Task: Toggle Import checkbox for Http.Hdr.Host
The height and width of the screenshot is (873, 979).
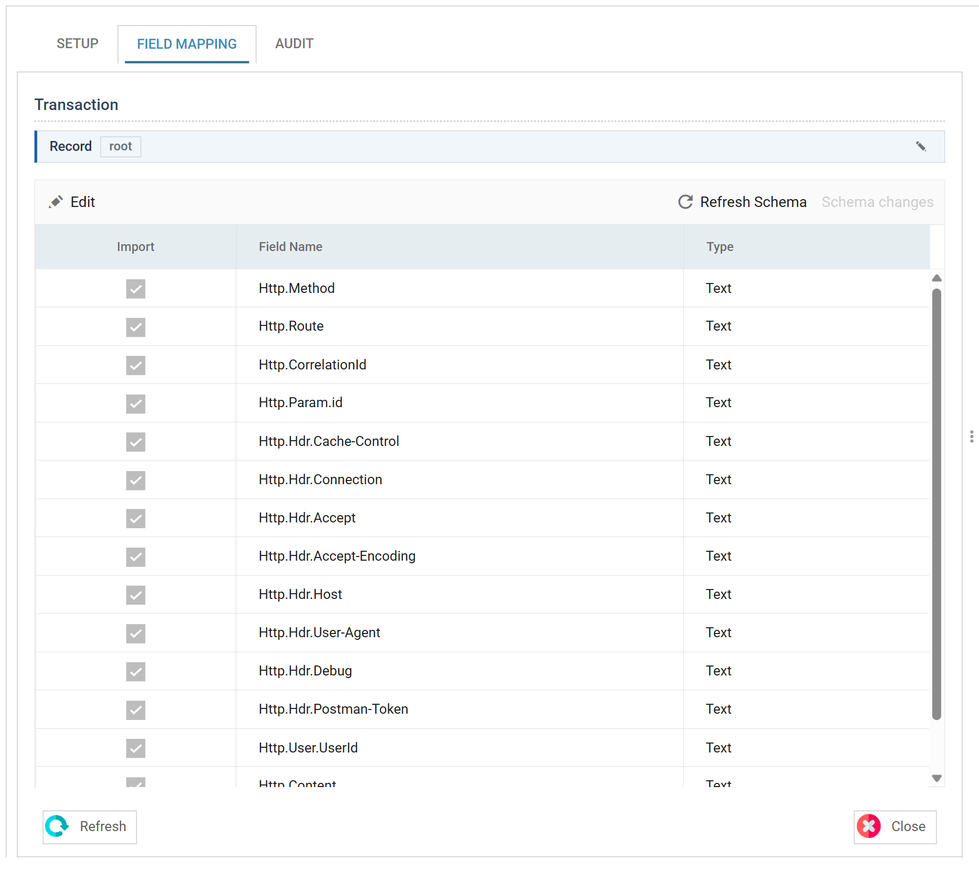Action: (x=136, y=595)
